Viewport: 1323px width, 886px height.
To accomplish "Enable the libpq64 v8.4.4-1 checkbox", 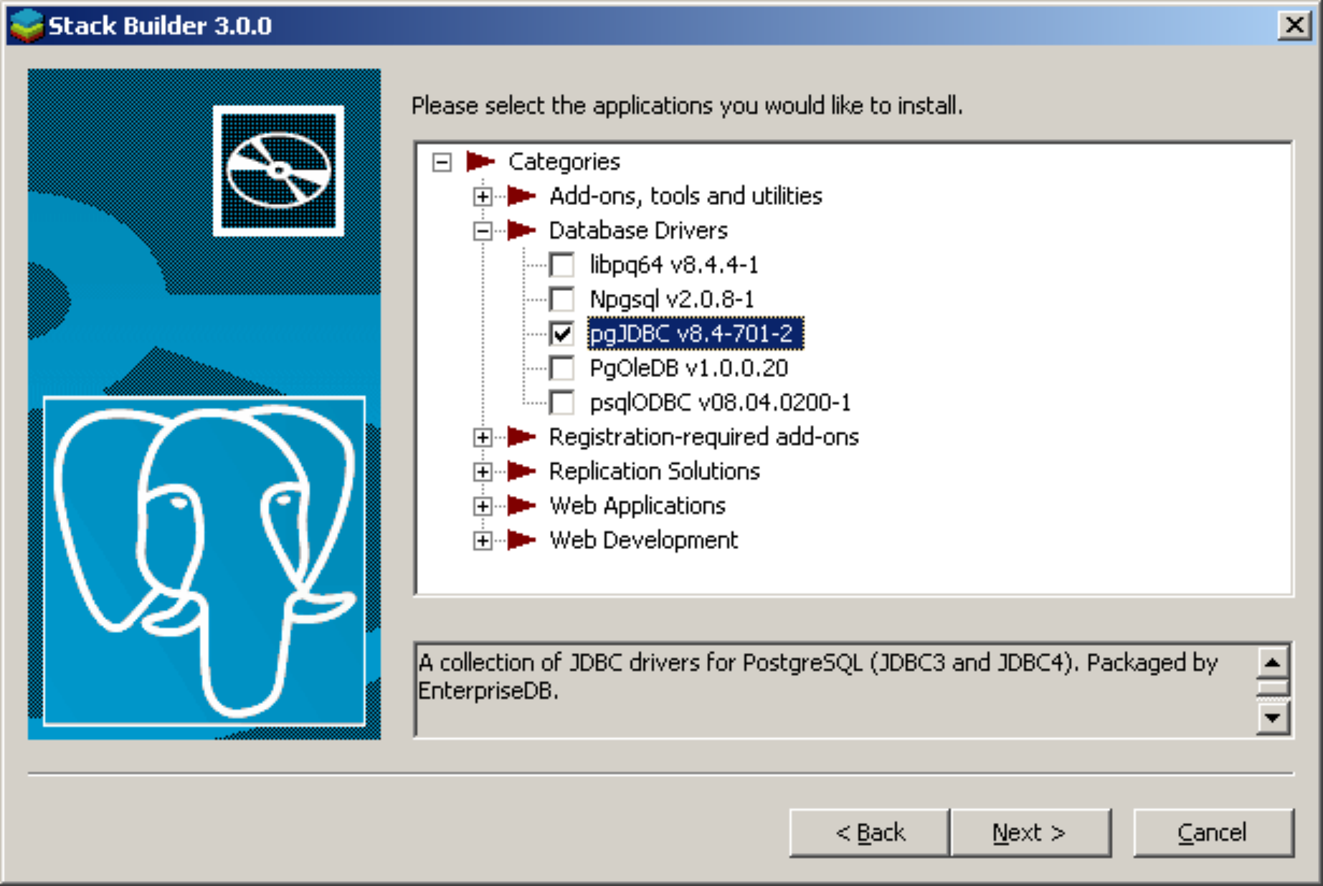I will (x=561, y=265).
